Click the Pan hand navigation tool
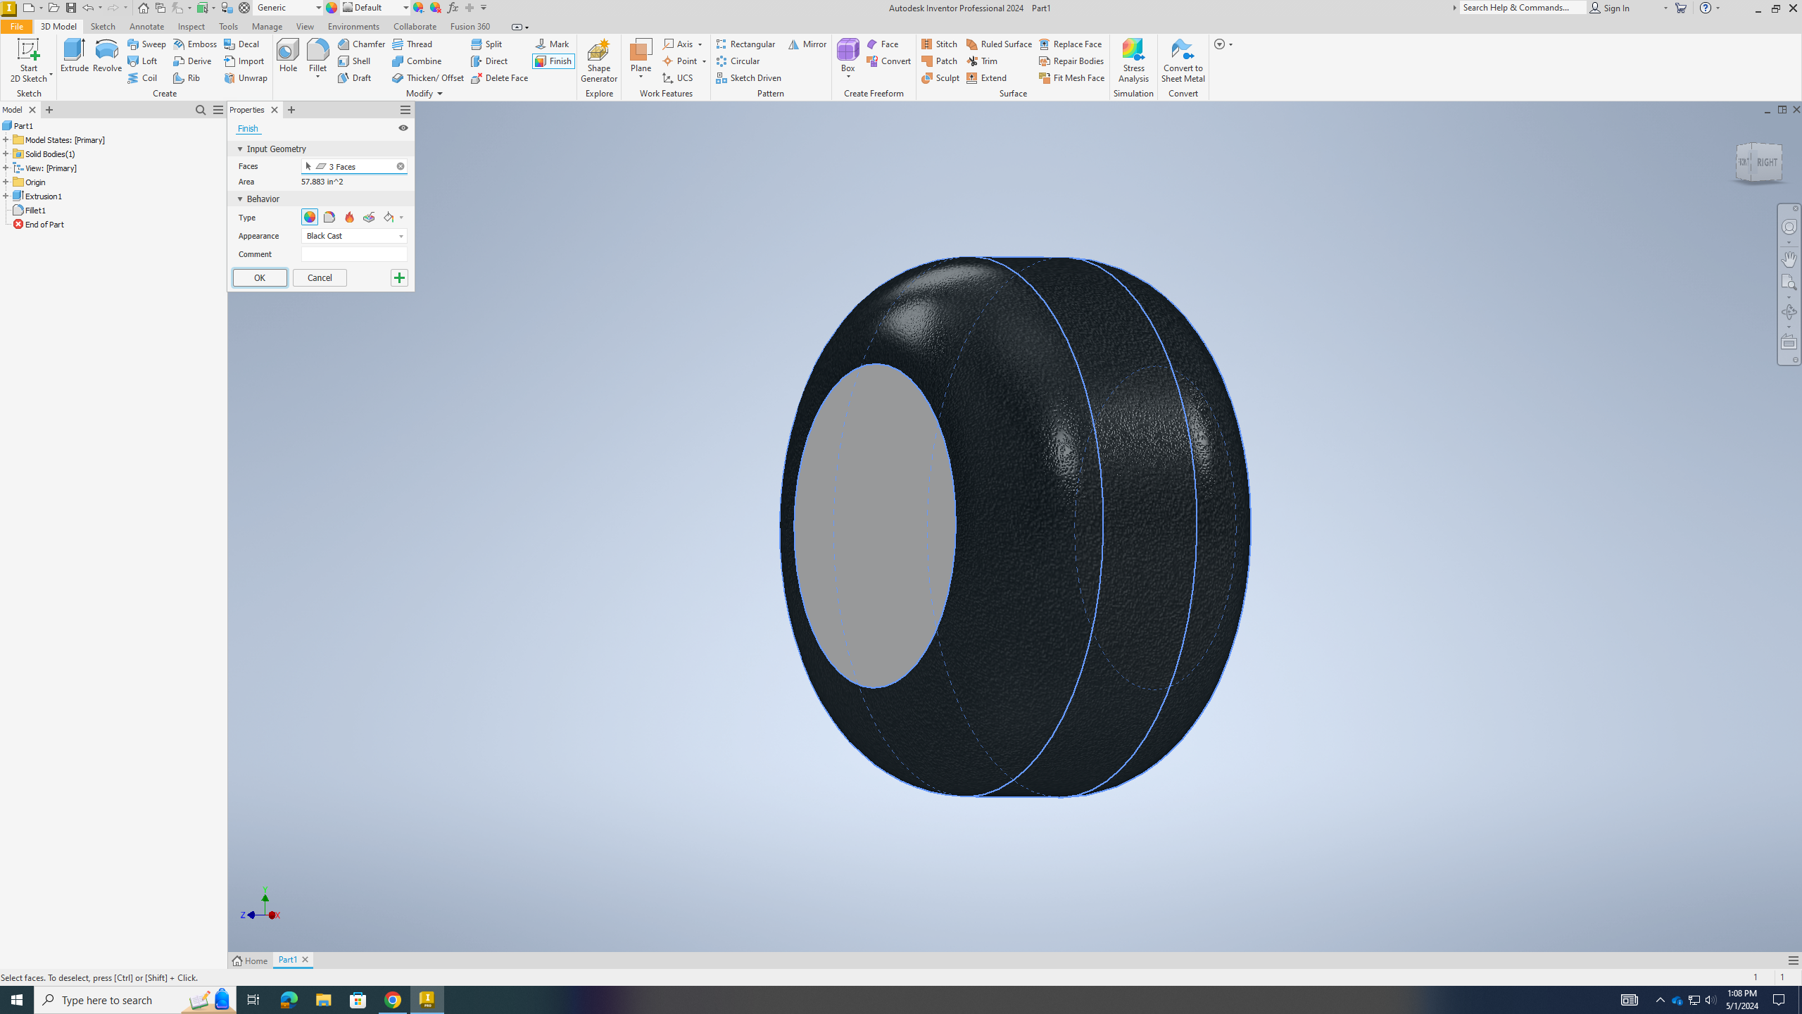This screenshot has width=1802, height=1014. pyautogui.click(x=1789, y=258)
